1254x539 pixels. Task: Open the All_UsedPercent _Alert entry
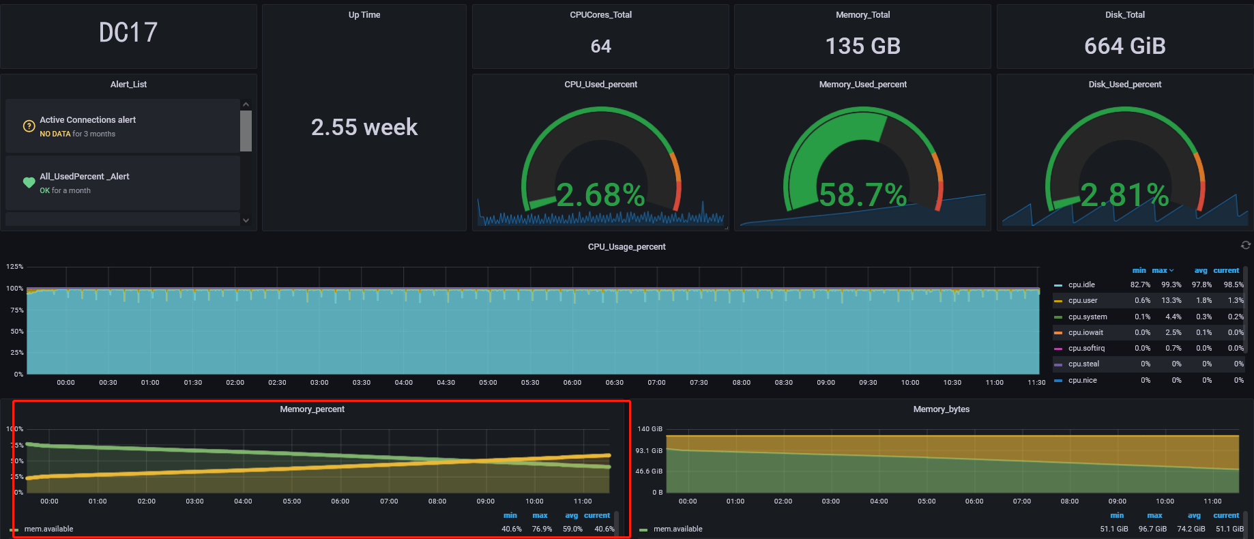point(84,177)
